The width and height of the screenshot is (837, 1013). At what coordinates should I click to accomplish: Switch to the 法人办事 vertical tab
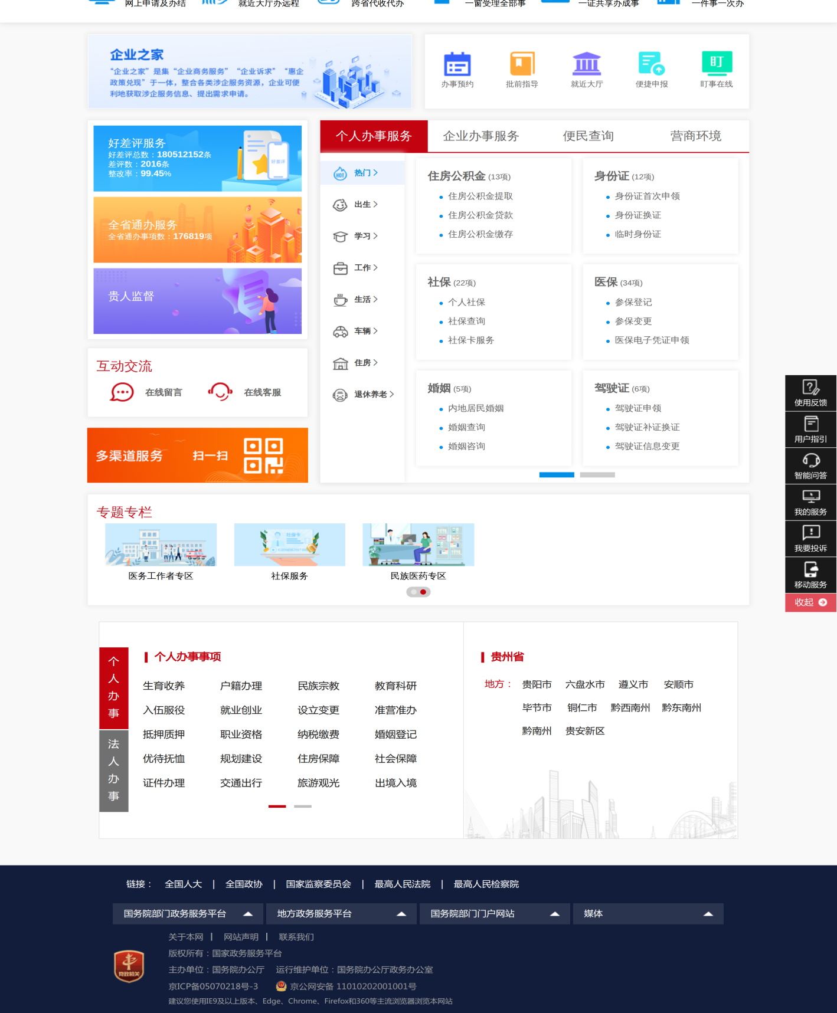113,771
